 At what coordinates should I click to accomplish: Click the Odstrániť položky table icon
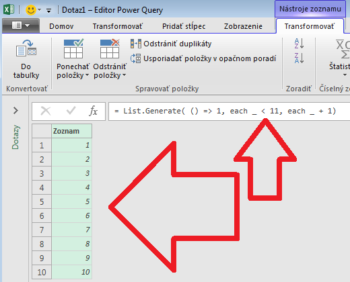pos(110,48)
